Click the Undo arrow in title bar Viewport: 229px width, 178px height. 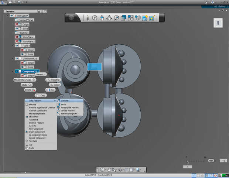coord(23,2)
